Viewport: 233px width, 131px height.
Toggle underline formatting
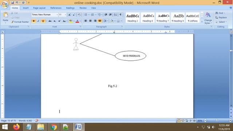pyautogui.click(x=43, y=21)
